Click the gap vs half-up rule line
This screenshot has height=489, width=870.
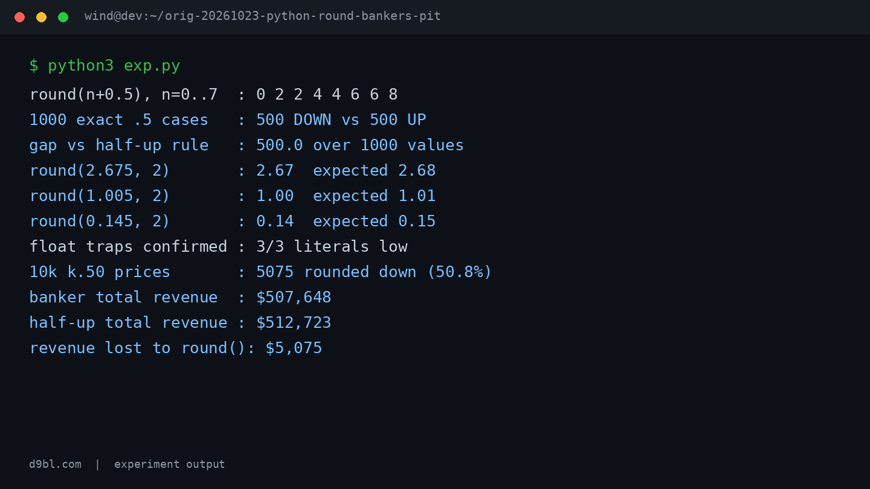click(x=246, y=145)
